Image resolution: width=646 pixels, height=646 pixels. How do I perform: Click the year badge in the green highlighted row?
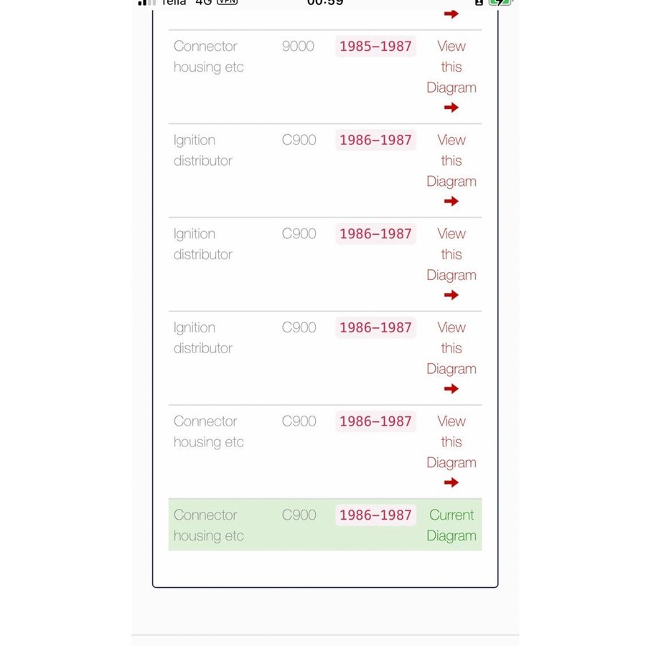click(375, 515)
